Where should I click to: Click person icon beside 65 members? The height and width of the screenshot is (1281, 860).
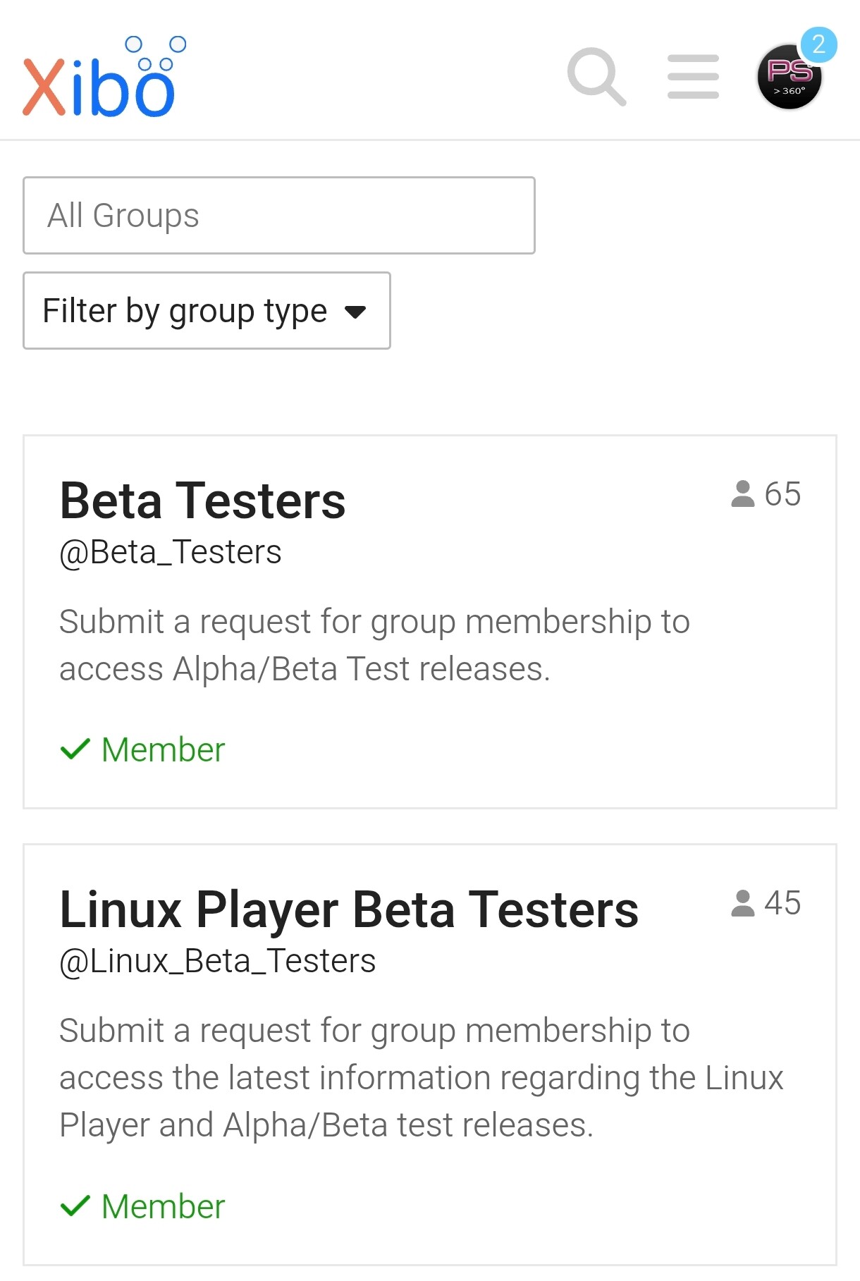click(x=743, y=494)
